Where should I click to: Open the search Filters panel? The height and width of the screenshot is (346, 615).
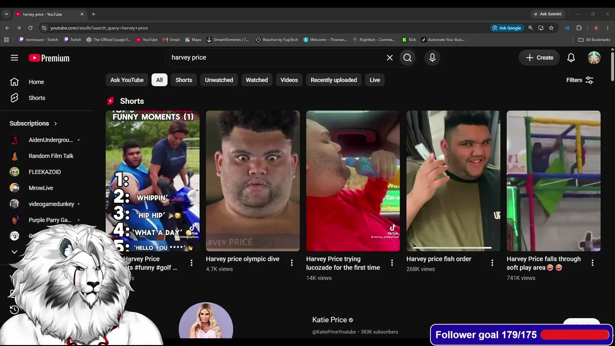[580, 80]
